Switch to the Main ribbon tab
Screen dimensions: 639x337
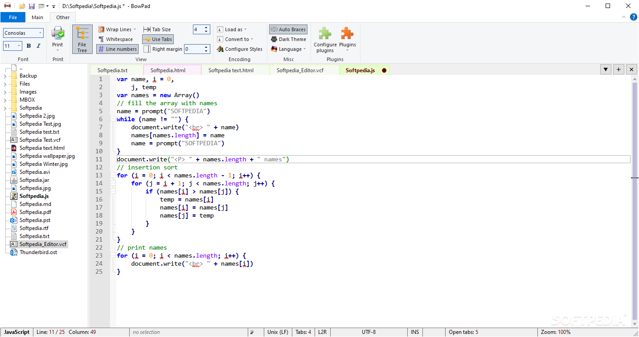click(x=37, y=17)
